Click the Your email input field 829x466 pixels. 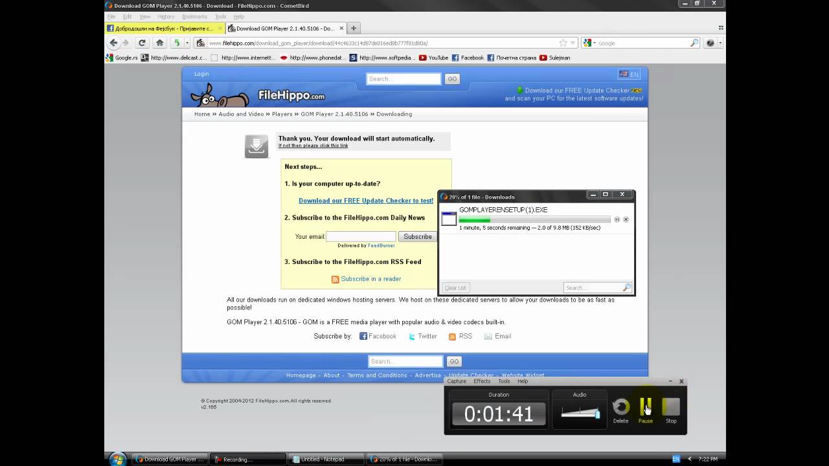tap(361, 236)
